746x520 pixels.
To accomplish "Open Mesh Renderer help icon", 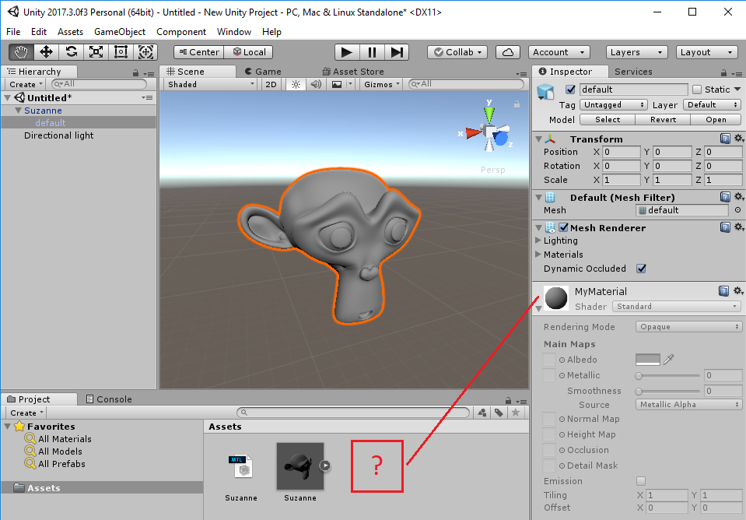I will pyautogui.click(x=725, y=227).
